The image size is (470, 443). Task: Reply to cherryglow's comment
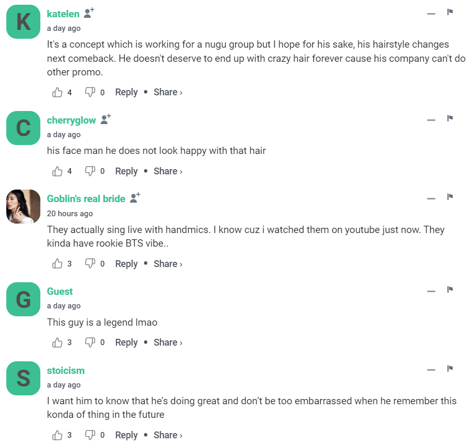point(126,171)
